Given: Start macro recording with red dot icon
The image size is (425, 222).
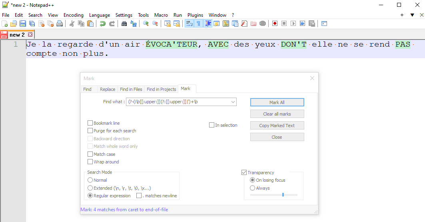Looking at the screenshot, I should pyautogui.click(x=275, y=24).
